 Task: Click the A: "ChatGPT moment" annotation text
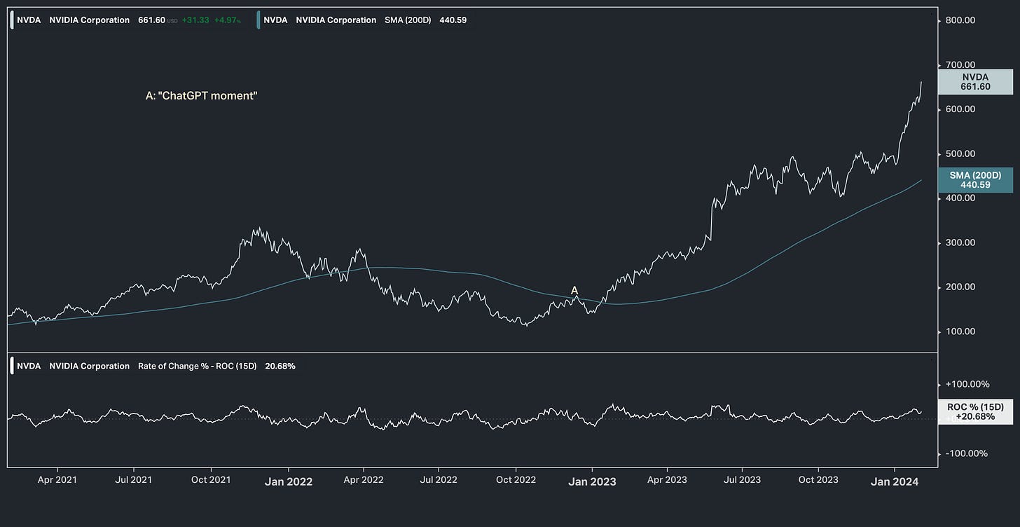(x=202, y=95)
